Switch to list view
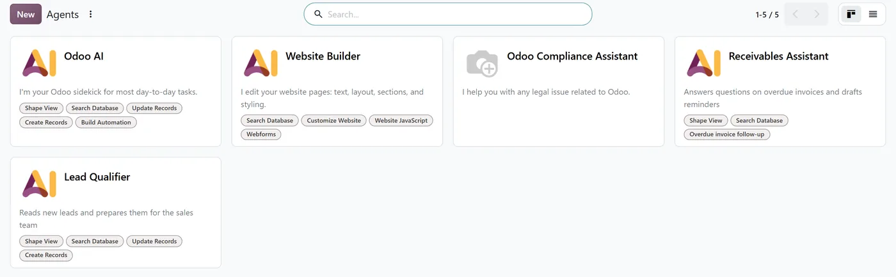The width and height of the screenshot is (896, 277). click(873, 14)
